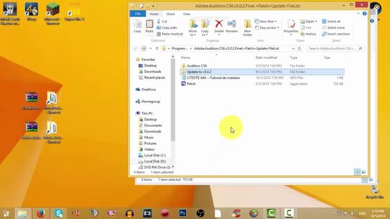Create a New folder from the ribbon
This screenshot has height=219, width=390.
[247, 28]
